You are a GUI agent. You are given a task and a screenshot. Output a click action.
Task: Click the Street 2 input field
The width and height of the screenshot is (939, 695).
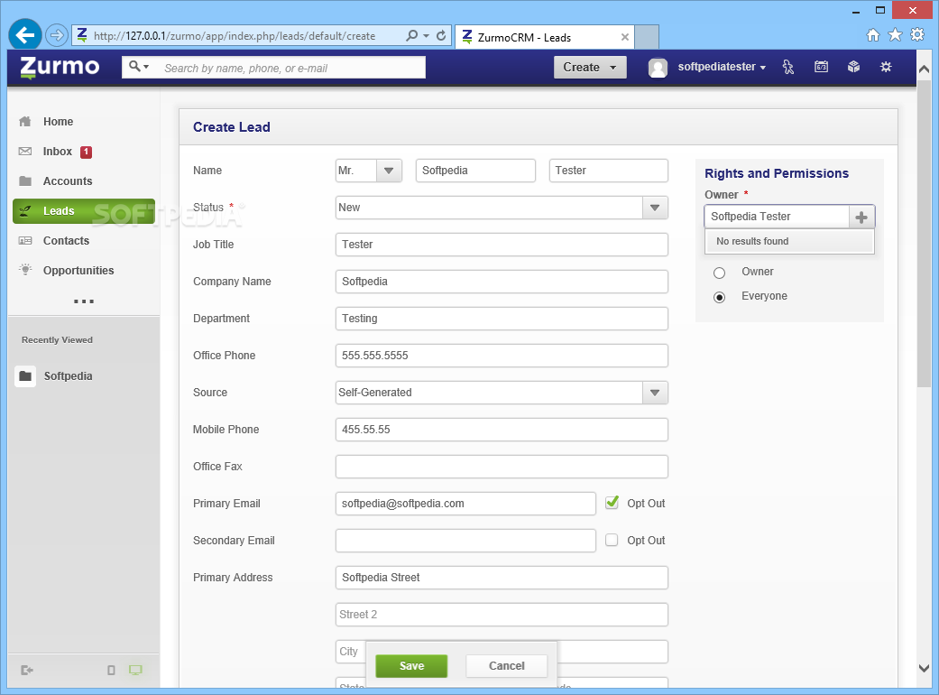[x=502, y=615]
